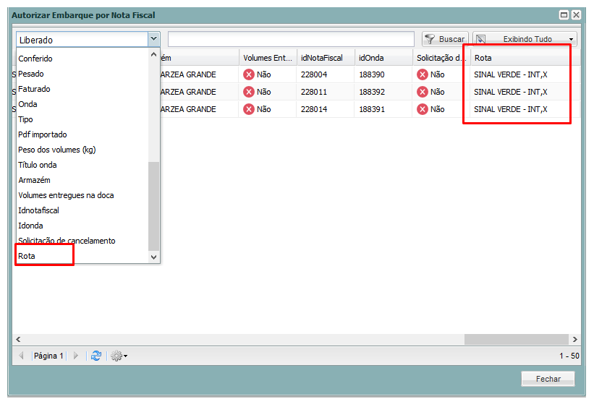The height and width of the screenshot is (407, 594).
Task: Click the Fechar button
Action: [x=548, y=379]
